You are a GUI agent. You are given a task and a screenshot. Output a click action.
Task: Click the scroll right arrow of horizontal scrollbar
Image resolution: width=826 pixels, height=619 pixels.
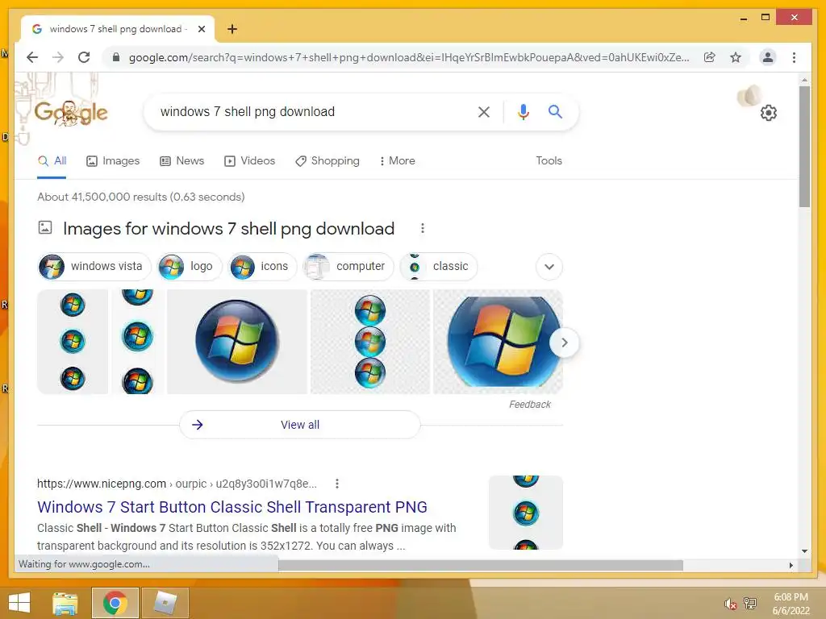(791, 565)
